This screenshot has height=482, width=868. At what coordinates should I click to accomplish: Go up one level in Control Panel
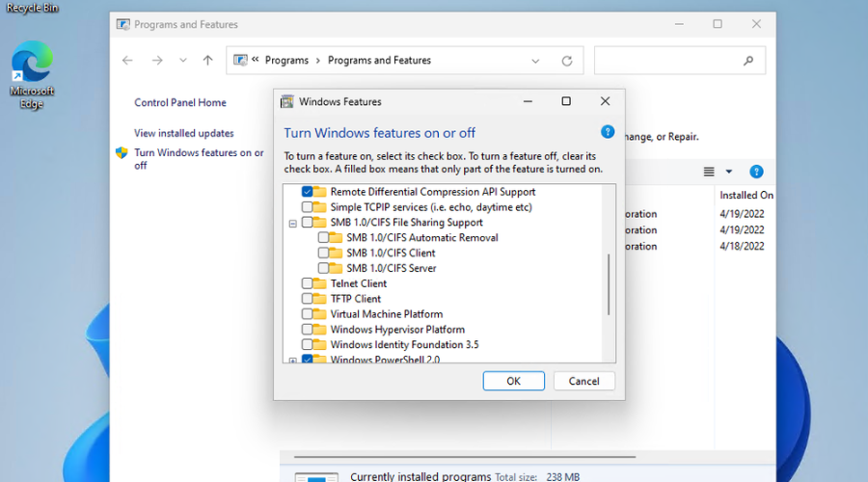207,61
